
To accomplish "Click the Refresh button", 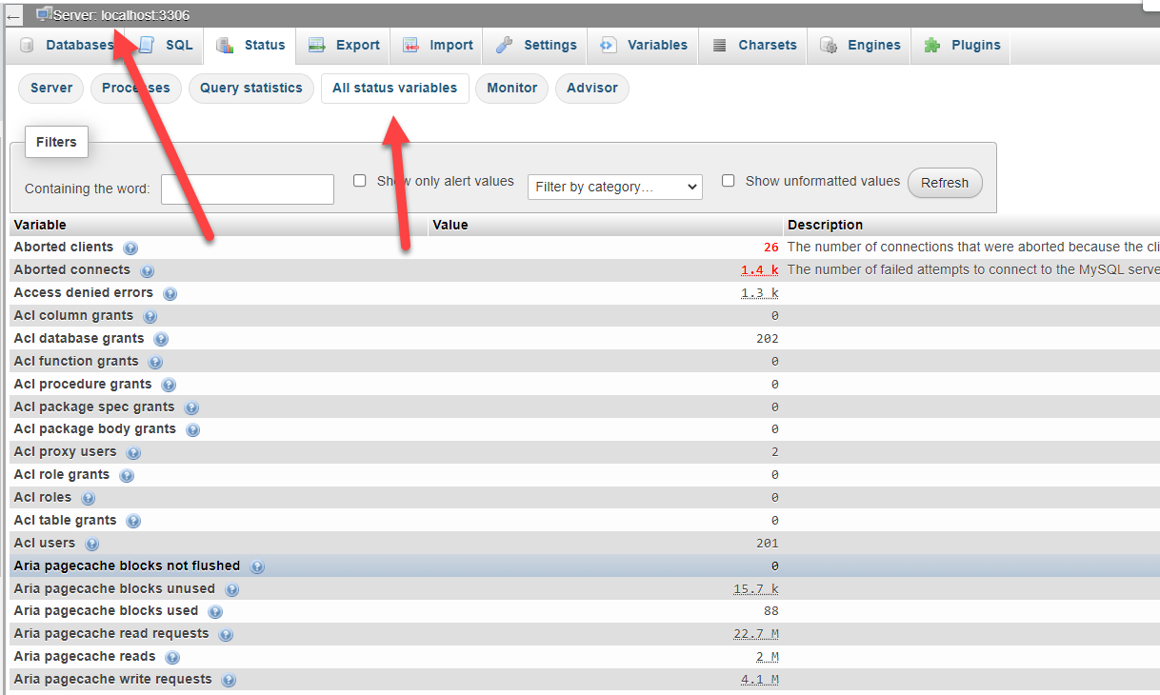I will (945, 183).
